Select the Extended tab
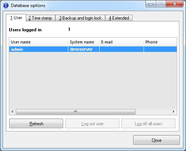This screenshot has height=151, width=186. (119, 18)
